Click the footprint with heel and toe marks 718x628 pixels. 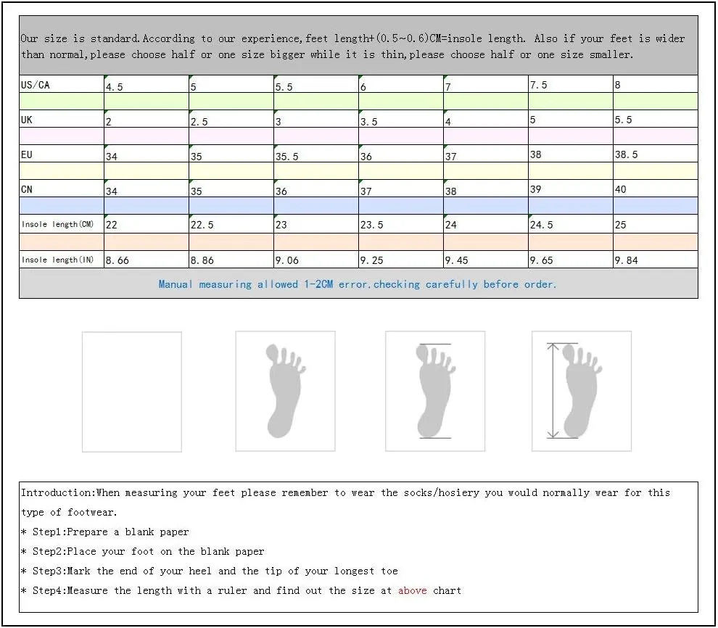click(x=435, y=392)
